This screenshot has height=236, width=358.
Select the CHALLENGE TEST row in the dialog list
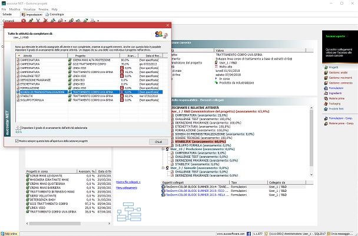pos(89,76)
